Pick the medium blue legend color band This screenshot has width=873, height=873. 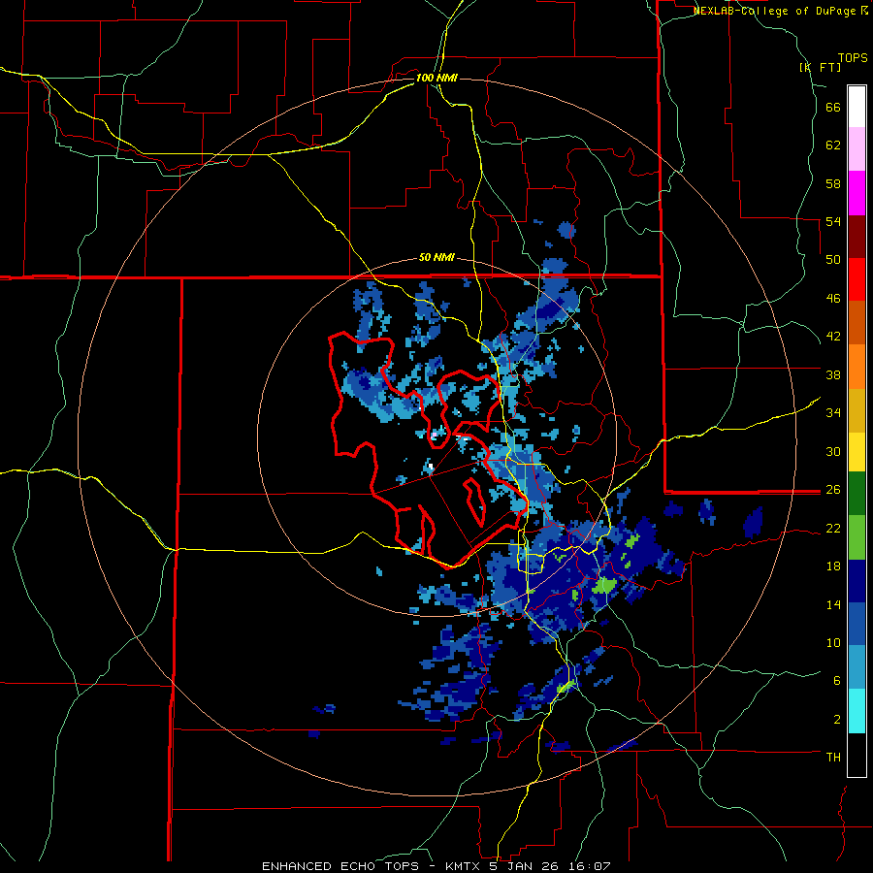[x=857, y=624]
